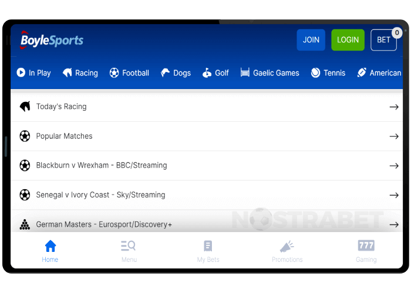Viewport: 411px width, 290px height.
Task: Click the Golf icon in nav bar
Action: (207, 73)
